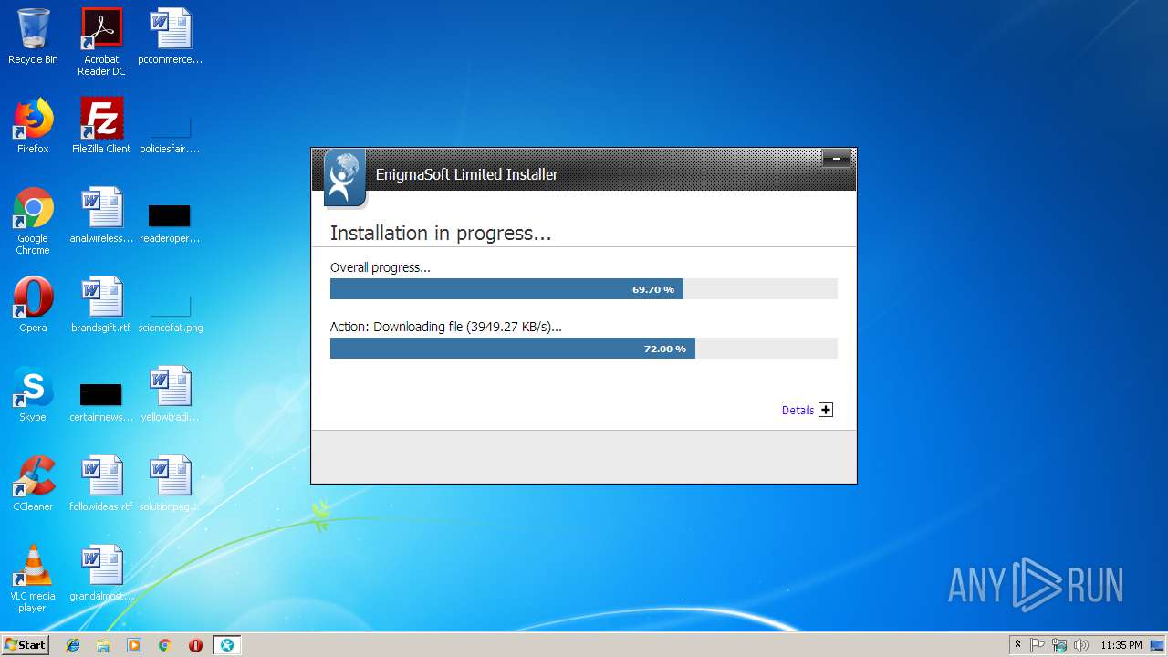
Task: Select the readeroper desktop file
Action: [171, 224]
